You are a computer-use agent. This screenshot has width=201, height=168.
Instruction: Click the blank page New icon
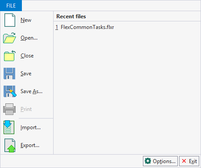click(10, 20)
